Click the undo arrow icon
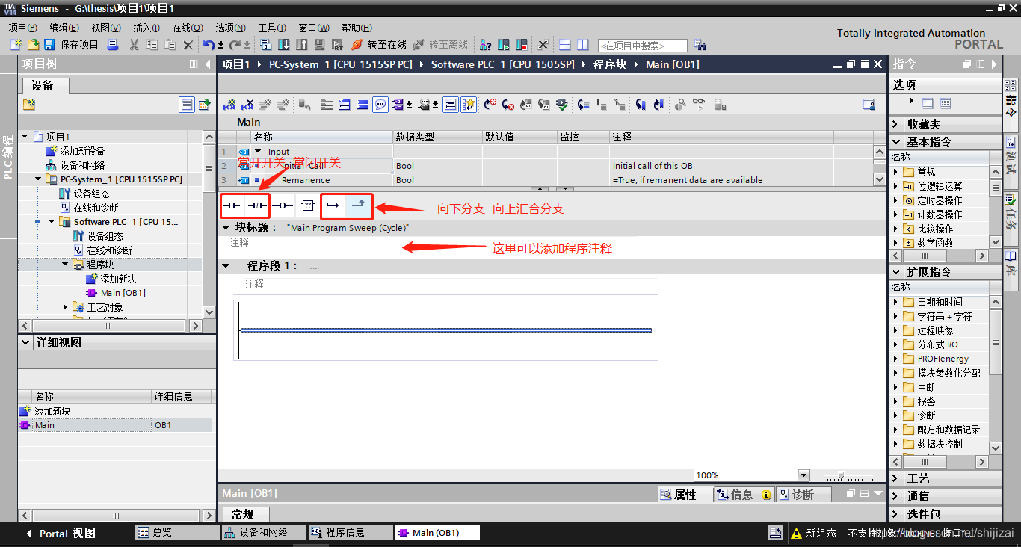 (209, 45)
